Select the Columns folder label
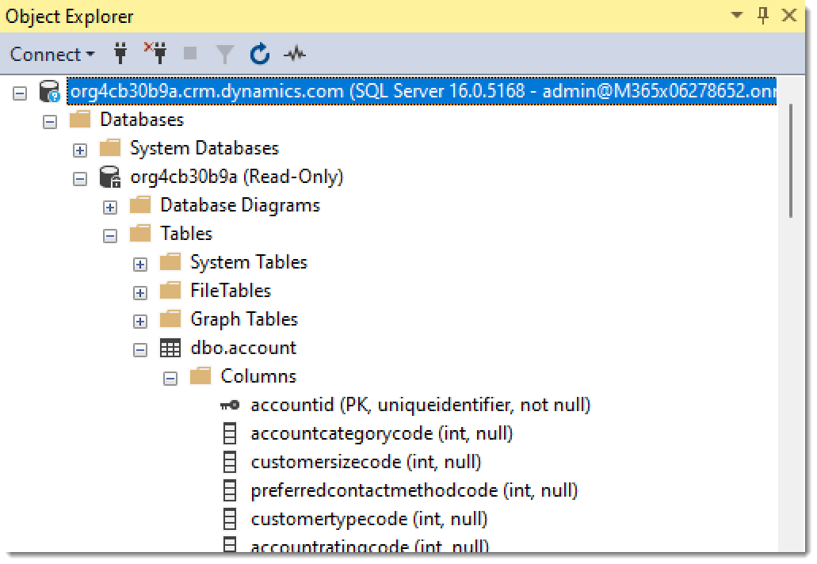 coord(258,376)
